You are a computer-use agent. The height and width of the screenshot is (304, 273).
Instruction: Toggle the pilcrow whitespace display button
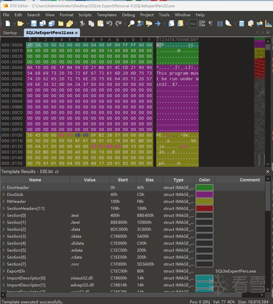[x=210, y=24]
